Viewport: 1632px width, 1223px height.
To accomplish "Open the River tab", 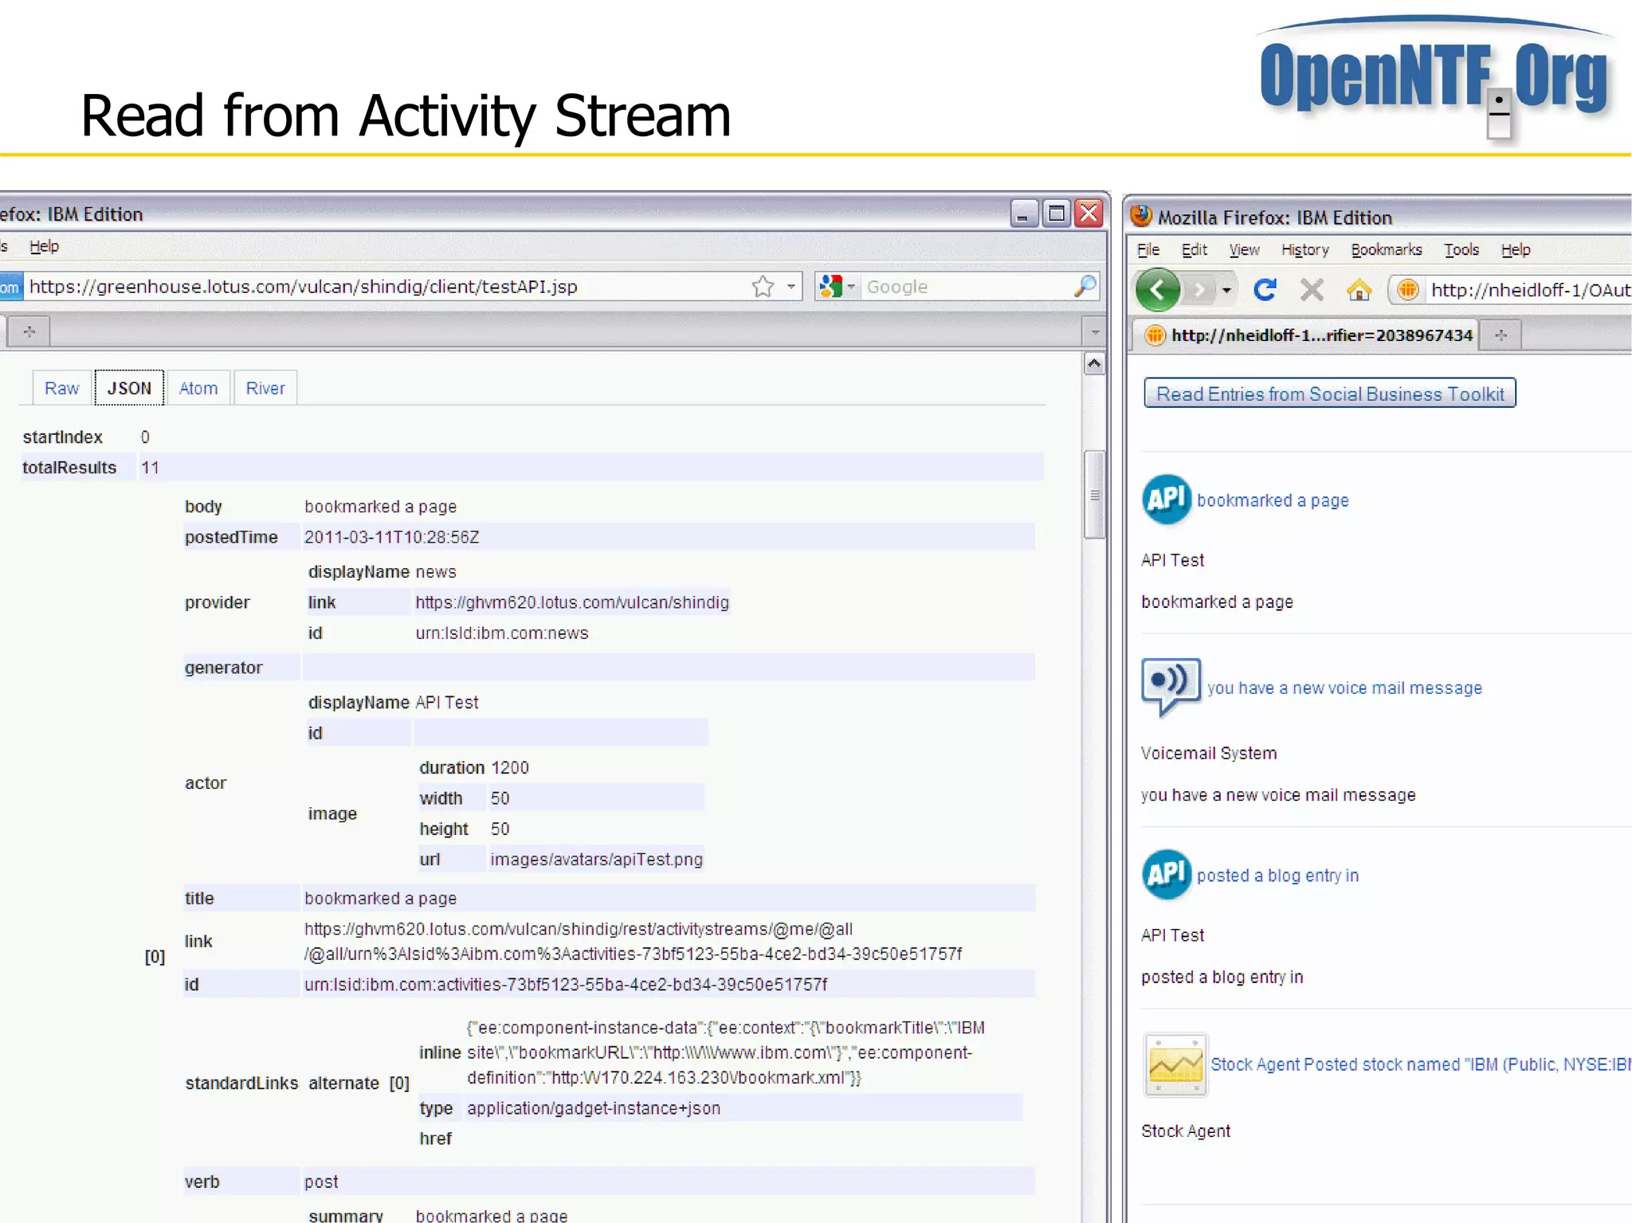I will pyautogui.click(x=265, y=388).
